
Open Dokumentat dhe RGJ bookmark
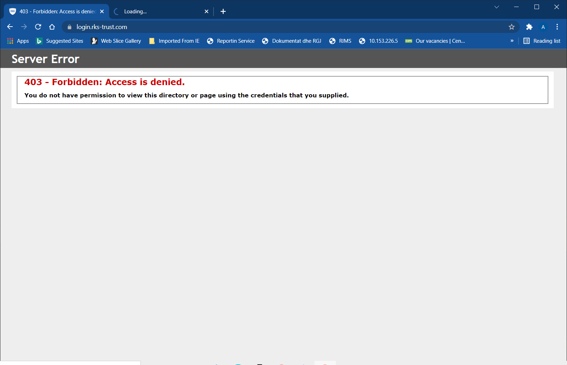[292, 41]
